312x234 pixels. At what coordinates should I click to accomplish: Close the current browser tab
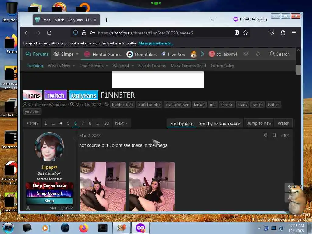(x=95, y=20)
